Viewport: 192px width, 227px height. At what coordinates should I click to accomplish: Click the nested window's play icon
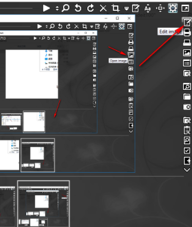click(x=40, y=26)
